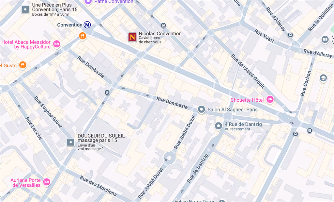This screenshot has width=334, height=202.
Task: Click the bus stop icon on Rue d'Alleray
Action: point(290,35)
